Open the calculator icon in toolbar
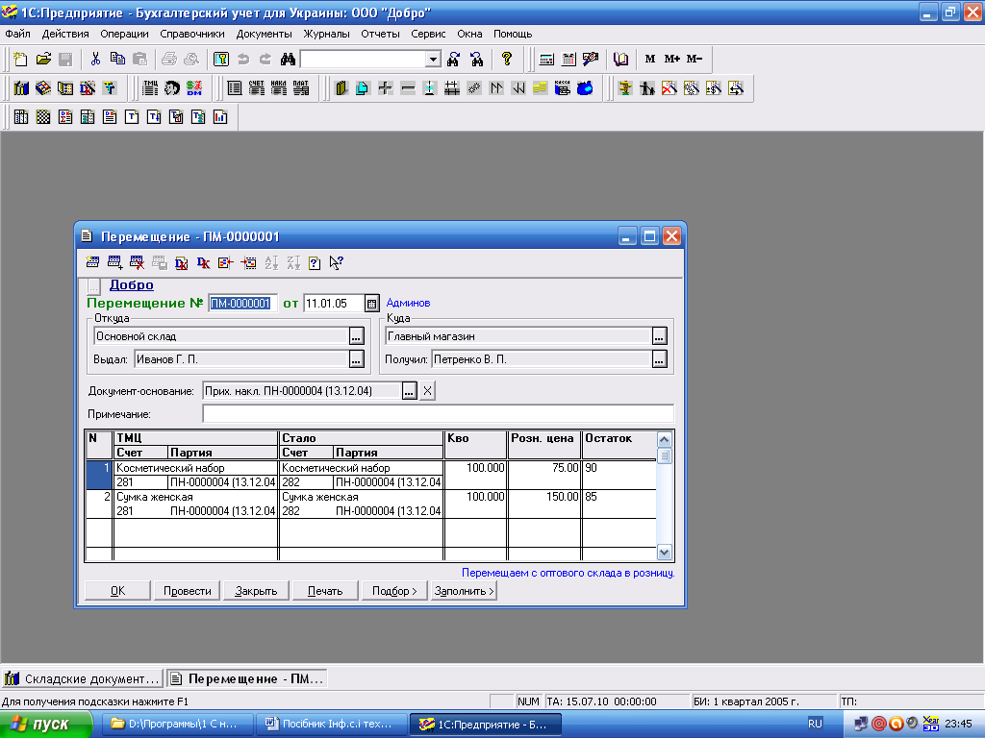The width and height of the screenshot is (985, 738). click(x=546, y=59)
